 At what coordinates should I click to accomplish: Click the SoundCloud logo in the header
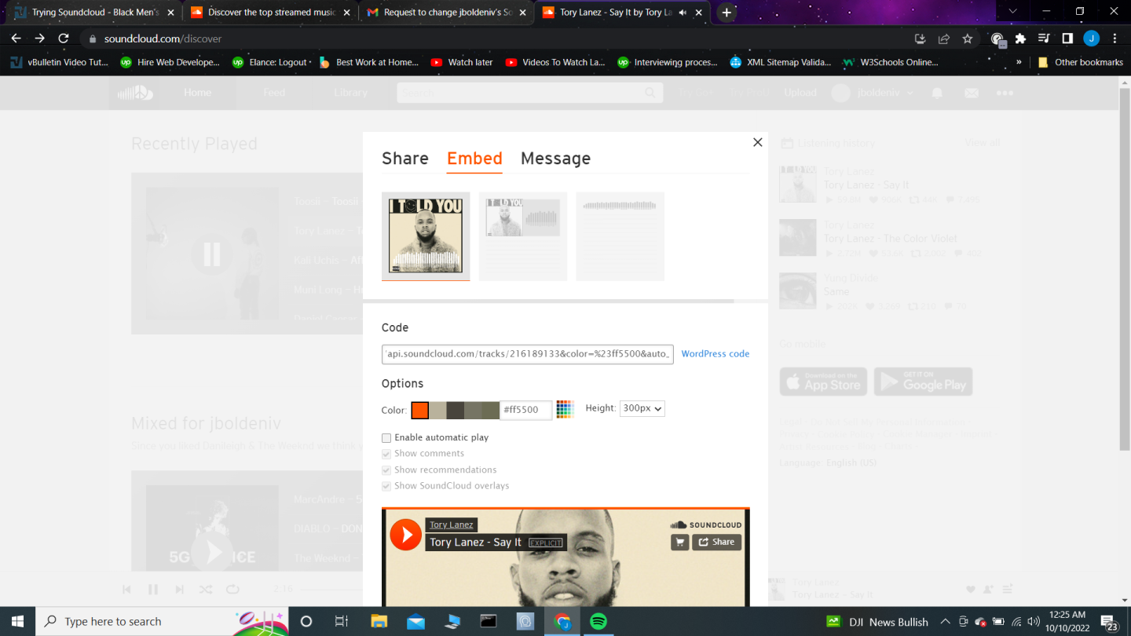(x=135, y=93)
